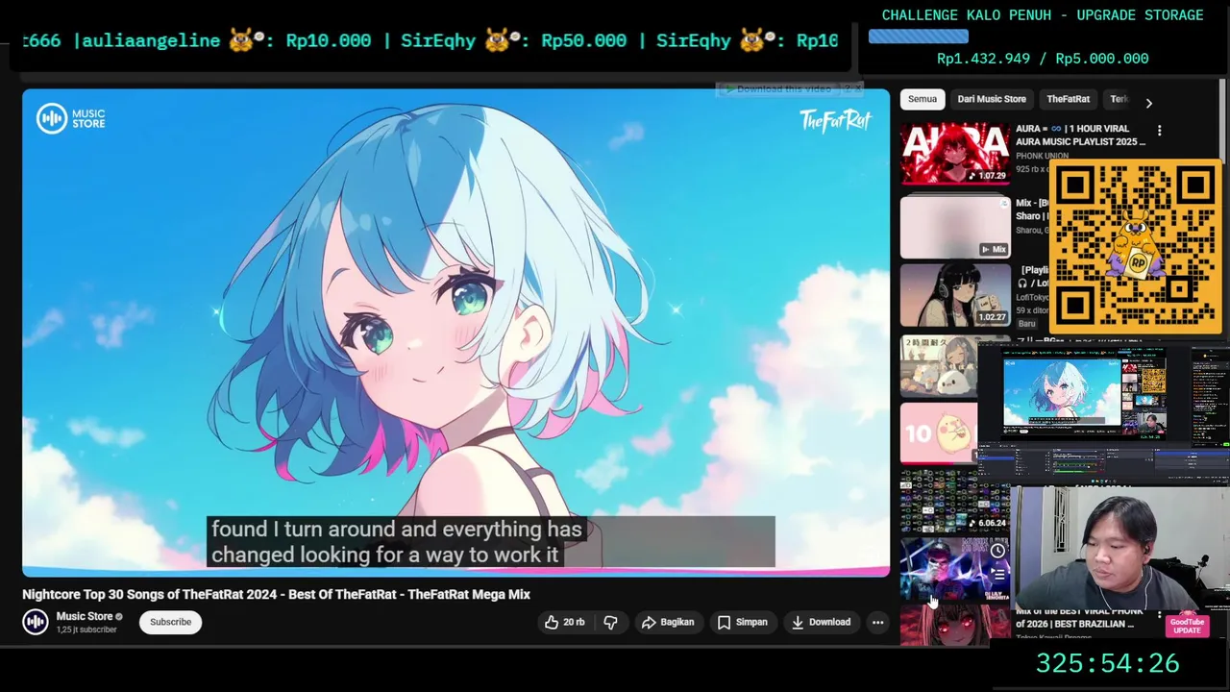Viewport: 1230px width, 692px height.
Task: Click the auliaangeline Rp10.000 donation ticker entry
Action: tap(227, 40)
